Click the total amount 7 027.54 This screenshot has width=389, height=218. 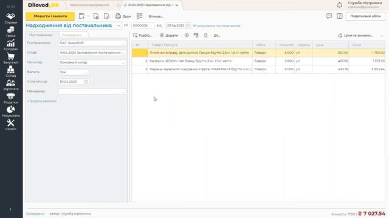pyautogui.click(x=371, y=214)
